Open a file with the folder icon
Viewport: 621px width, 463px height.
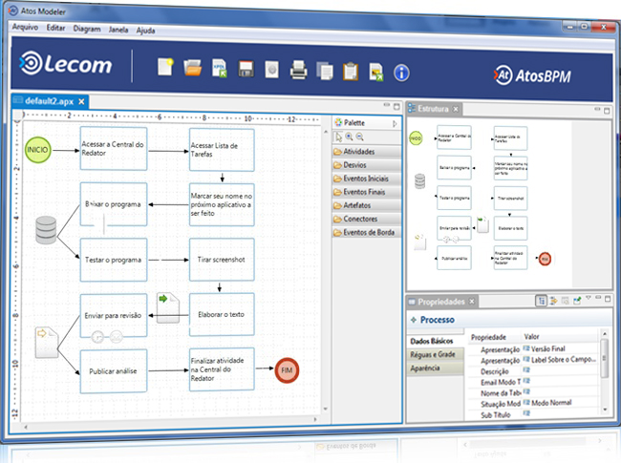[x=193, y=68]
